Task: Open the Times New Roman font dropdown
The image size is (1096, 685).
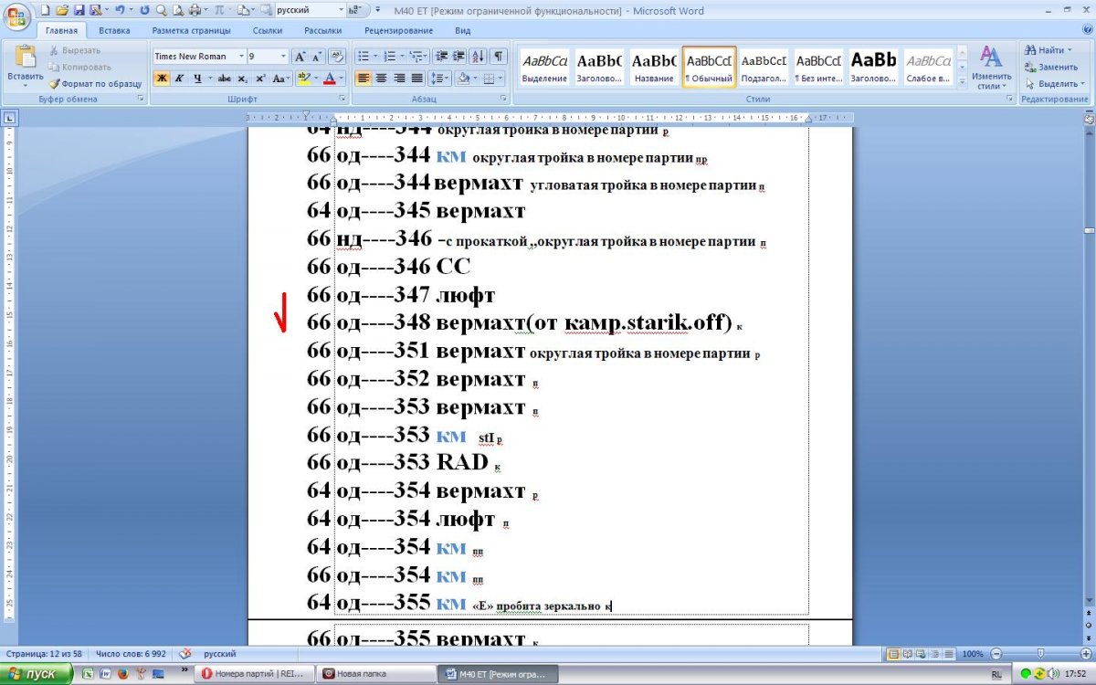Action: 240,57
